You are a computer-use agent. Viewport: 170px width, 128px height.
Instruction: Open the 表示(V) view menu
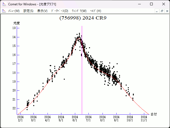[x=42, y=11]
